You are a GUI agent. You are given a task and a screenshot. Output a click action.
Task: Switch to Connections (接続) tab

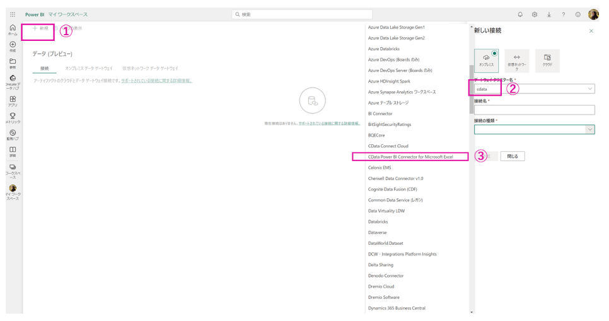[x=45, y=69]
